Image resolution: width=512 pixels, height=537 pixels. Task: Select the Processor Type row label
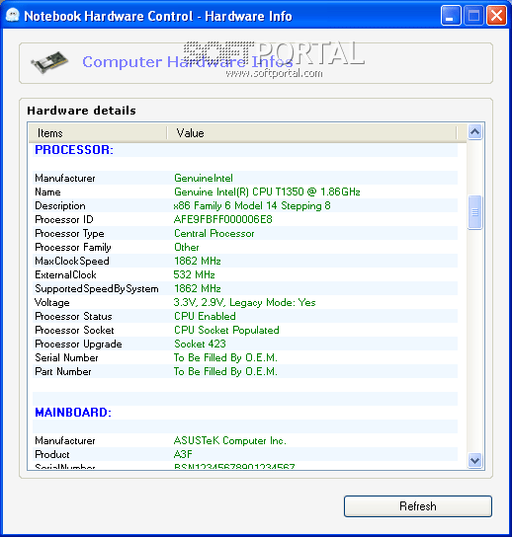[x=69, y=234]
